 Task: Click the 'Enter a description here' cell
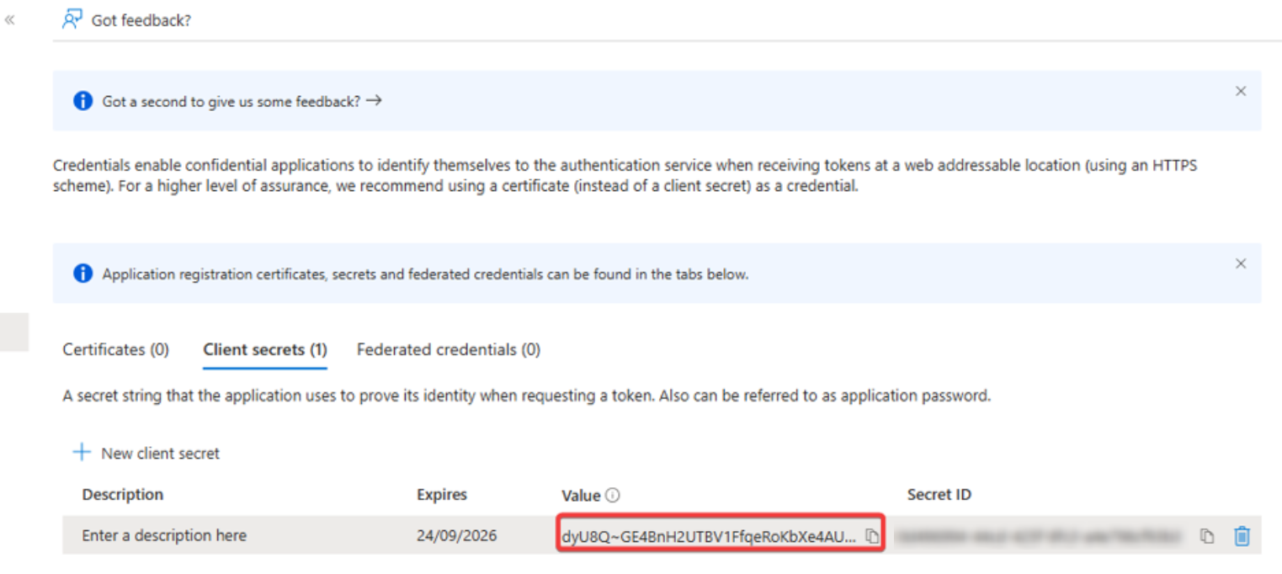[164, 535]
